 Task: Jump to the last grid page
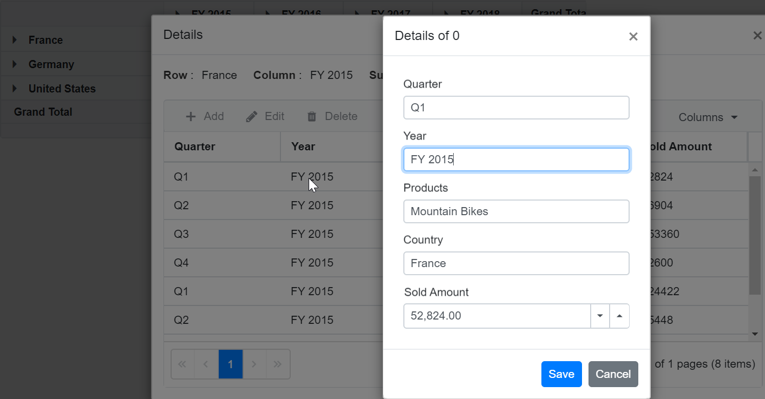click(278, 364)
